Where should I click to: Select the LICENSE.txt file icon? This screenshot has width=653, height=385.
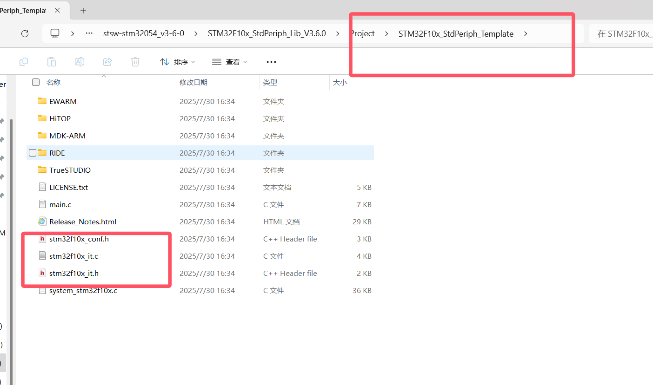[42, 187]
